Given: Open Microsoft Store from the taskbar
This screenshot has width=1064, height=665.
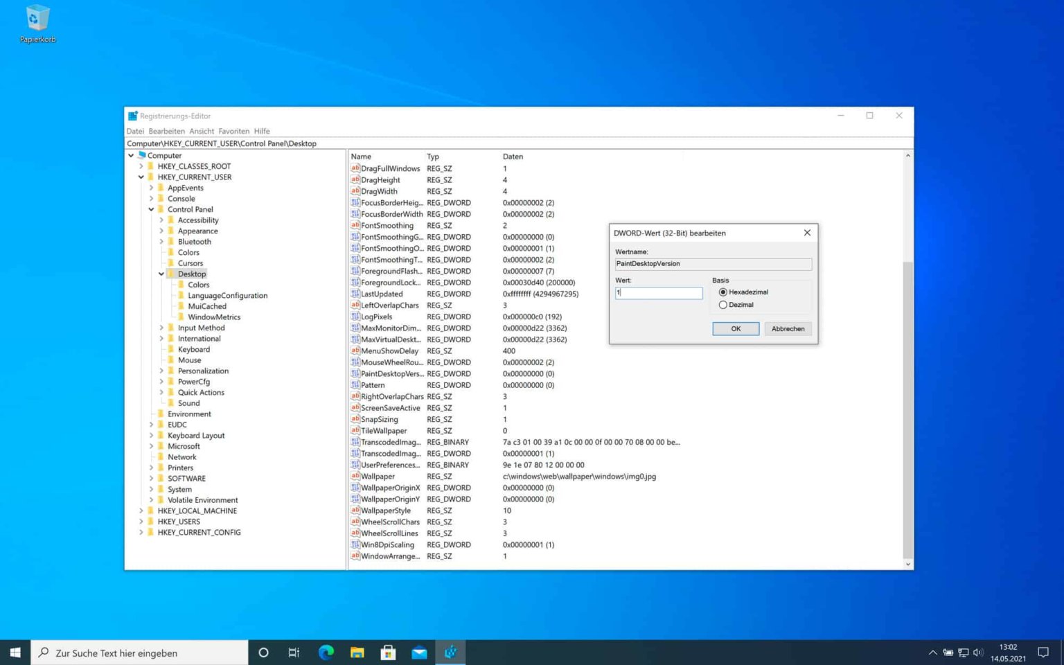Looking at the screenshot, I should [x=388, y=652].
